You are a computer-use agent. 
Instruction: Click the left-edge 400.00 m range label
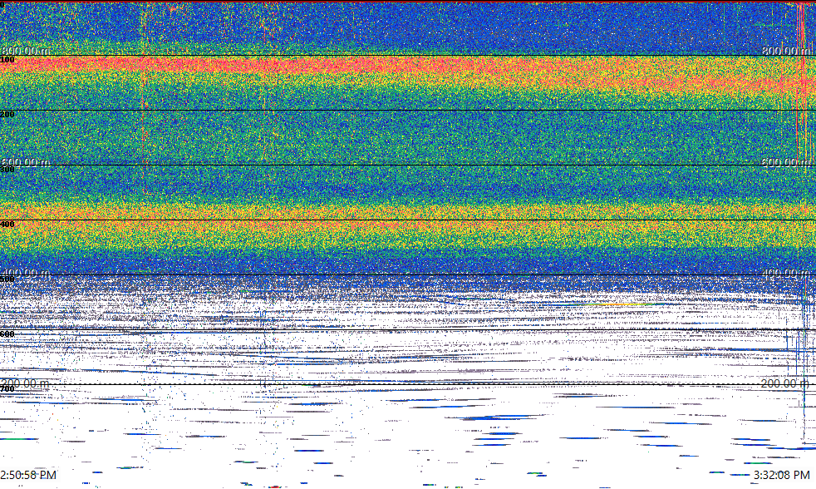26,273
